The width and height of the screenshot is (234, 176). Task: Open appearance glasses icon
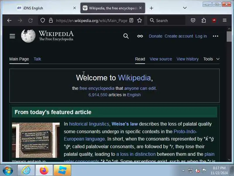140,36
